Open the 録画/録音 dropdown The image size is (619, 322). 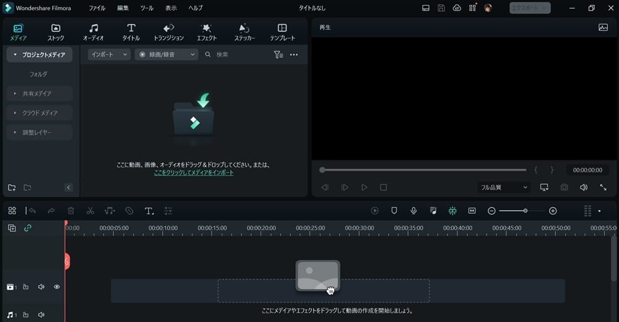166,54
